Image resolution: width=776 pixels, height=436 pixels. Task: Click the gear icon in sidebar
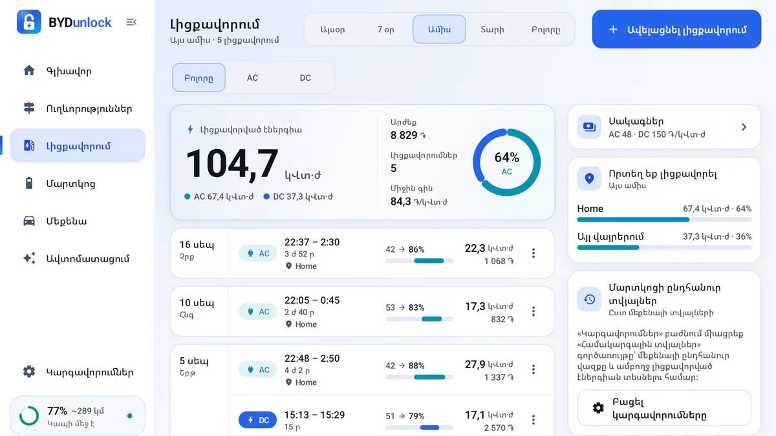click(29, 371)
